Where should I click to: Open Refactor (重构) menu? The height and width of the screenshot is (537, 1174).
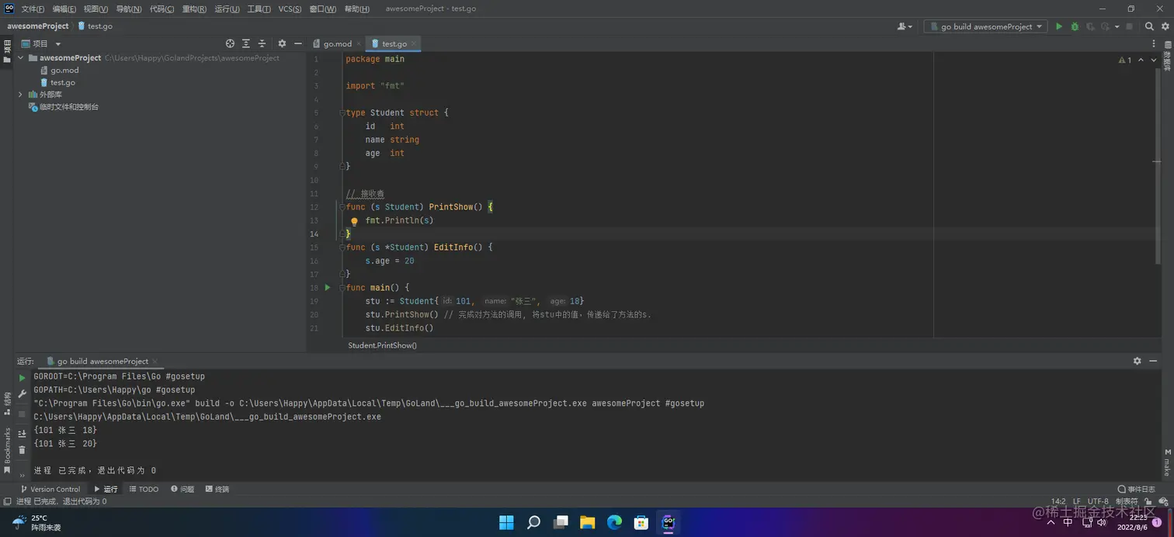[x=194, y=9]
